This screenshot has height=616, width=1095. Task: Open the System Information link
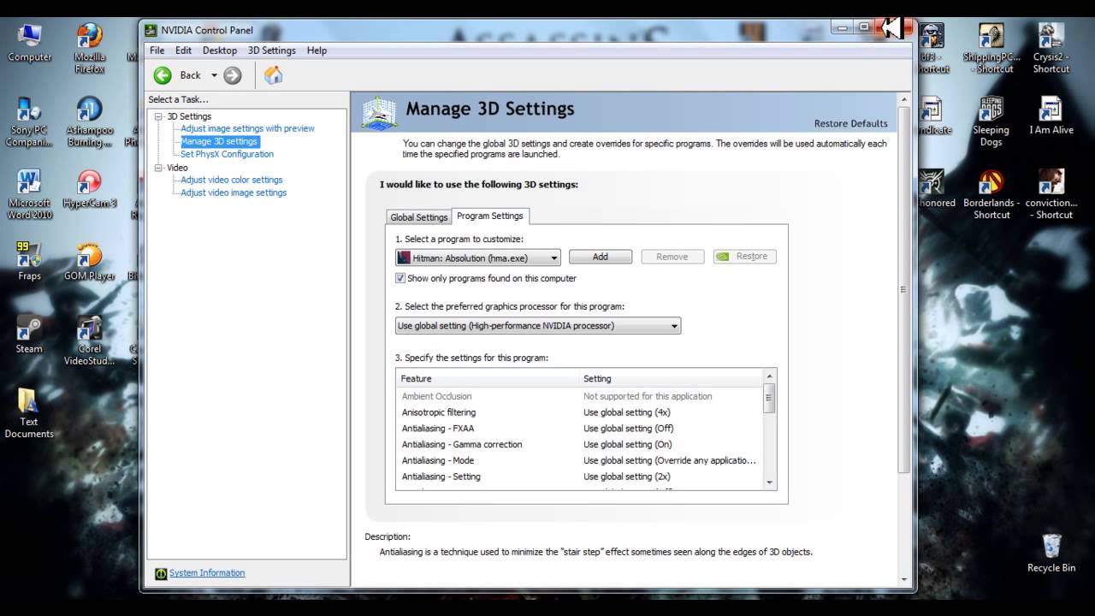[207, 573]
